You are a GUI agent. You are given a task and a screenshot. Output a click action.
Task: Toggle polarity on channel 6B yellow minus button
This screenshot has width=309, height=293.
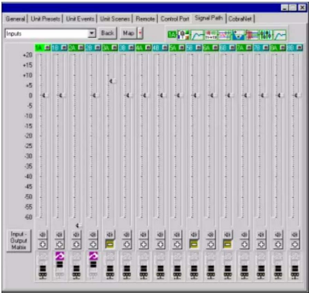coord(228,244)
